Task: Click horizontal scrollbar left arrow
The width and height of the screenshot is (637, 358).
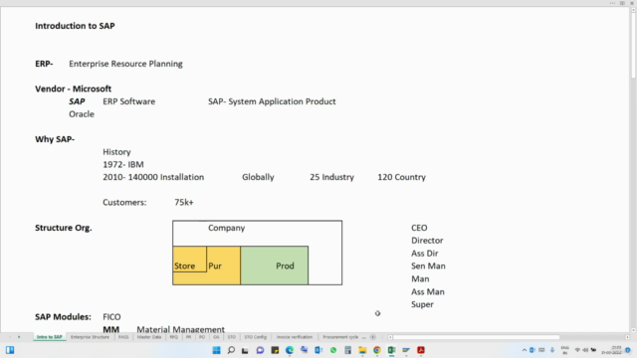Action: tap(390, 337)
